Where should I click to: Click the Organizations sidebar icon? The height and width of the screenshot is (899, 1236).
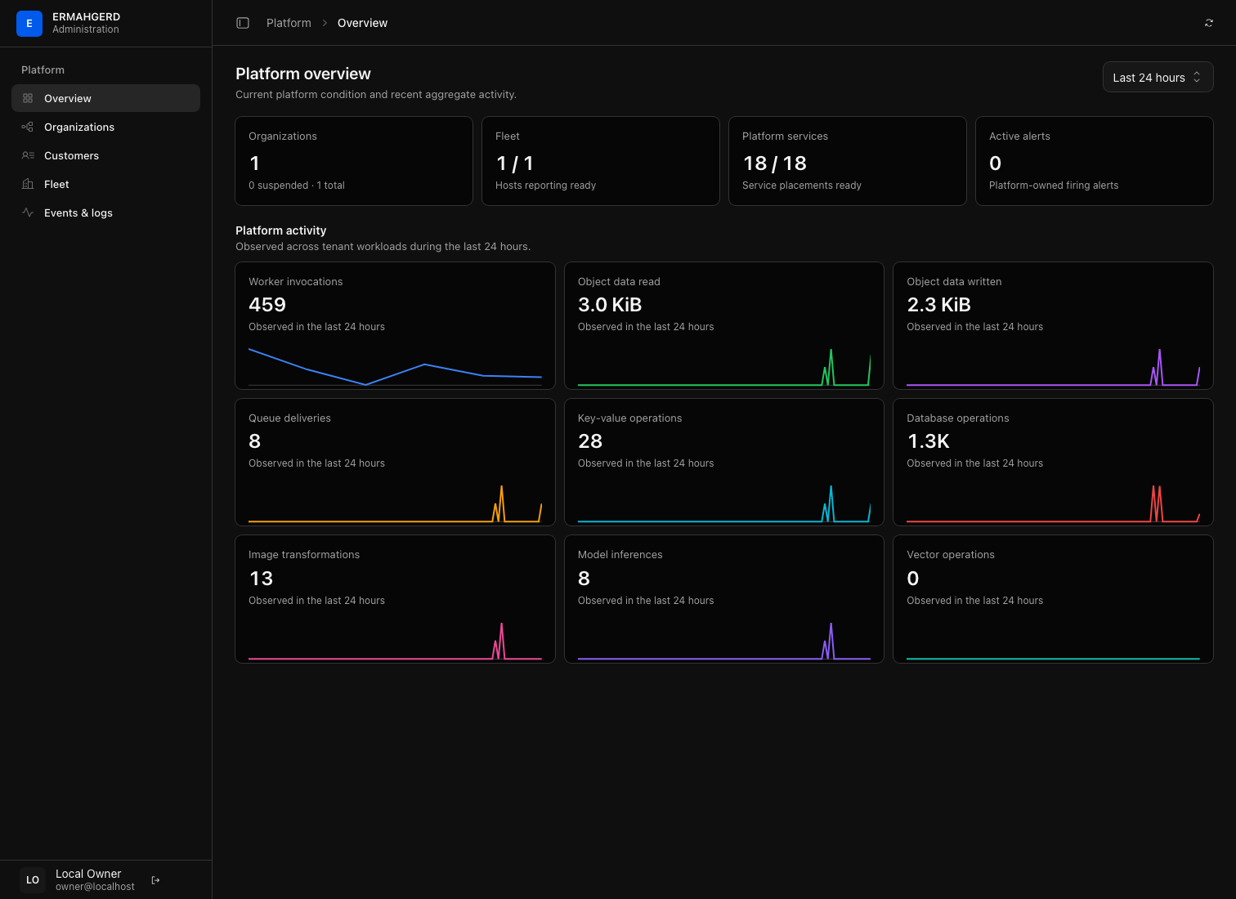point(28,127)
